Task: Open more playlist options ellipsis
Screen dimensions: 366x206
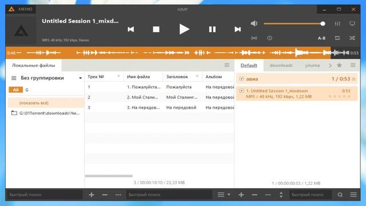Action: pos(268,195)
